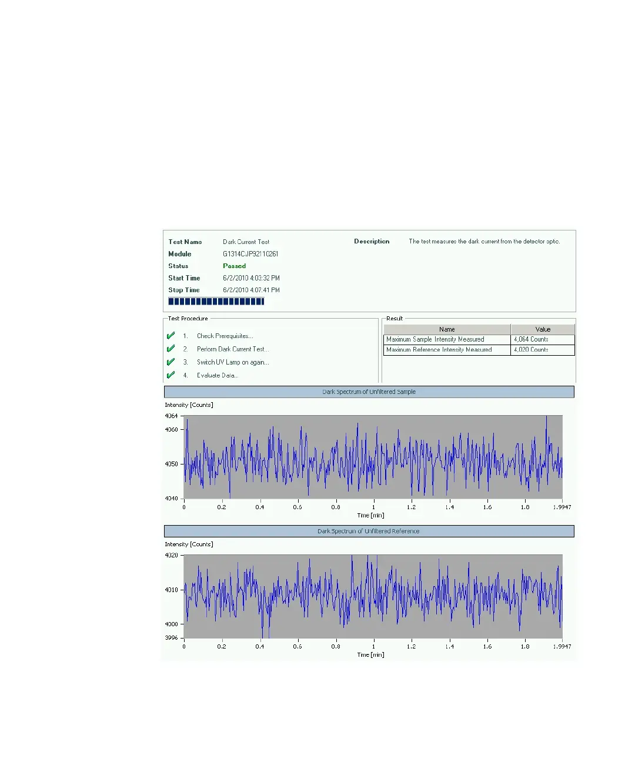Click Intensity [Counts] label above reference chart
Screen dimensions: 635x762
tap(189, 544)
